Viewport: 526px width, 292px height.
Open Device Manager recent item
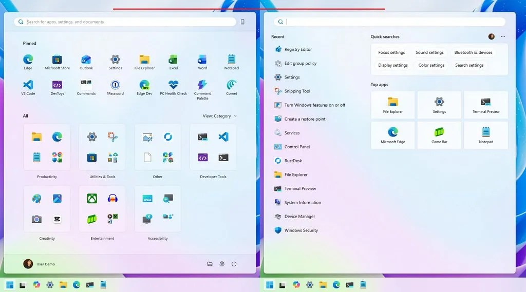[295, 217]
